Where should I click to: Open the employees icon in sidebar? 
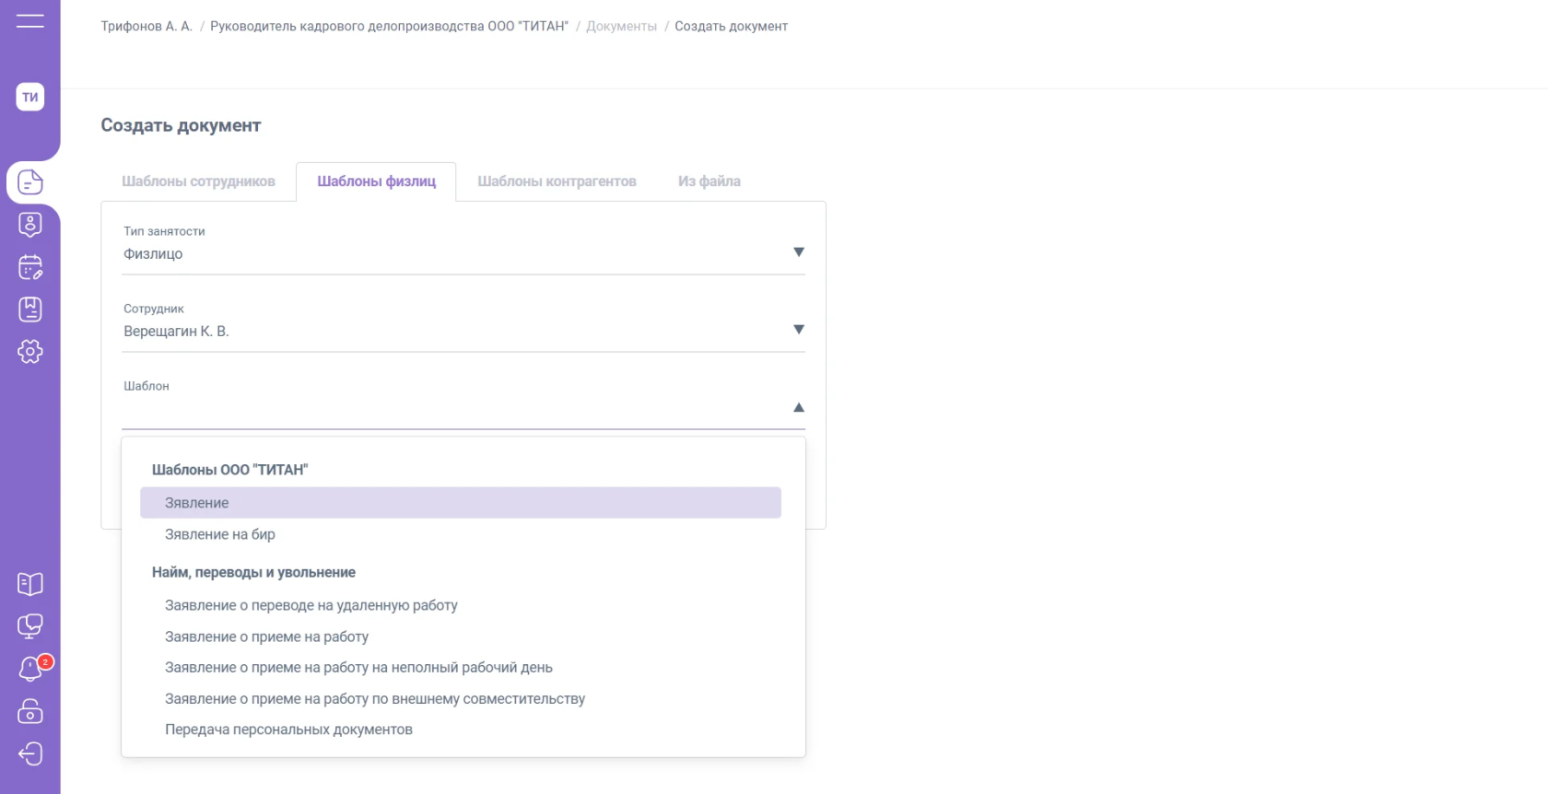[30, 225]
